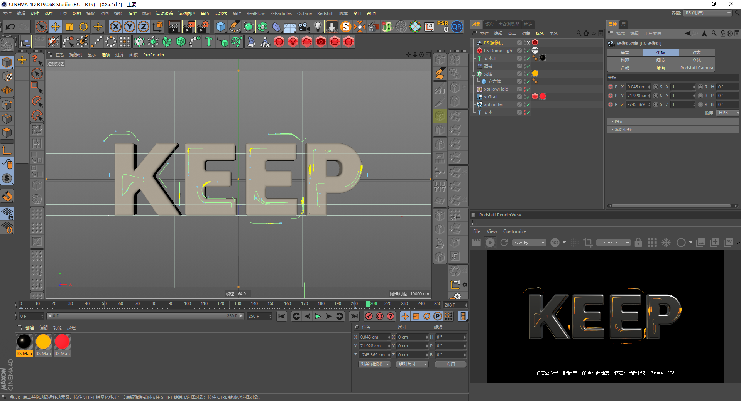
Task: Click the RenderView lock icon
Action: (x=638, y=243)
